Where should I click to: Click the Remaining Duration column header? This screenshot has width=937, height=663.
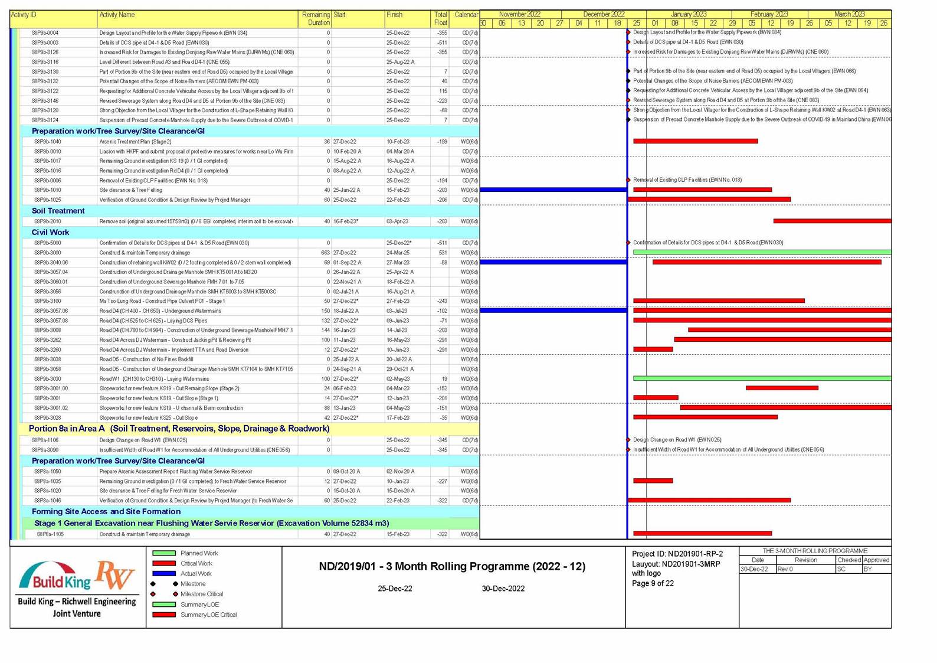point(316,18)
